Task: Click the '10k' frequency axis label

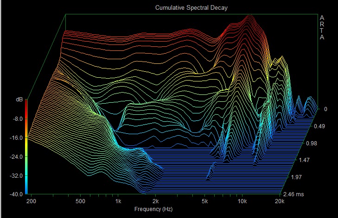Action: click(242, 201)
